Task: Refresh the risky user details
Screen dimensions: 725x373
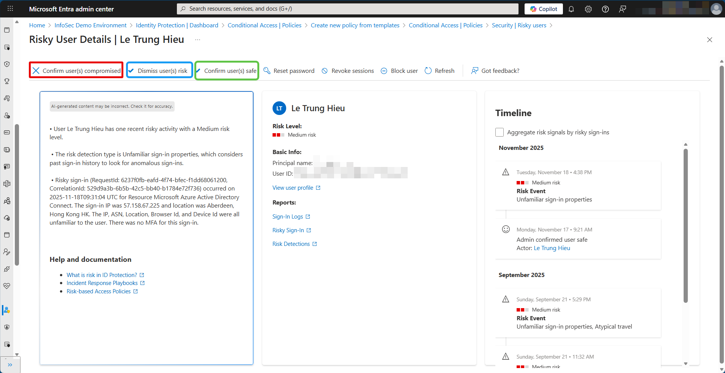Action: point(439,71)
